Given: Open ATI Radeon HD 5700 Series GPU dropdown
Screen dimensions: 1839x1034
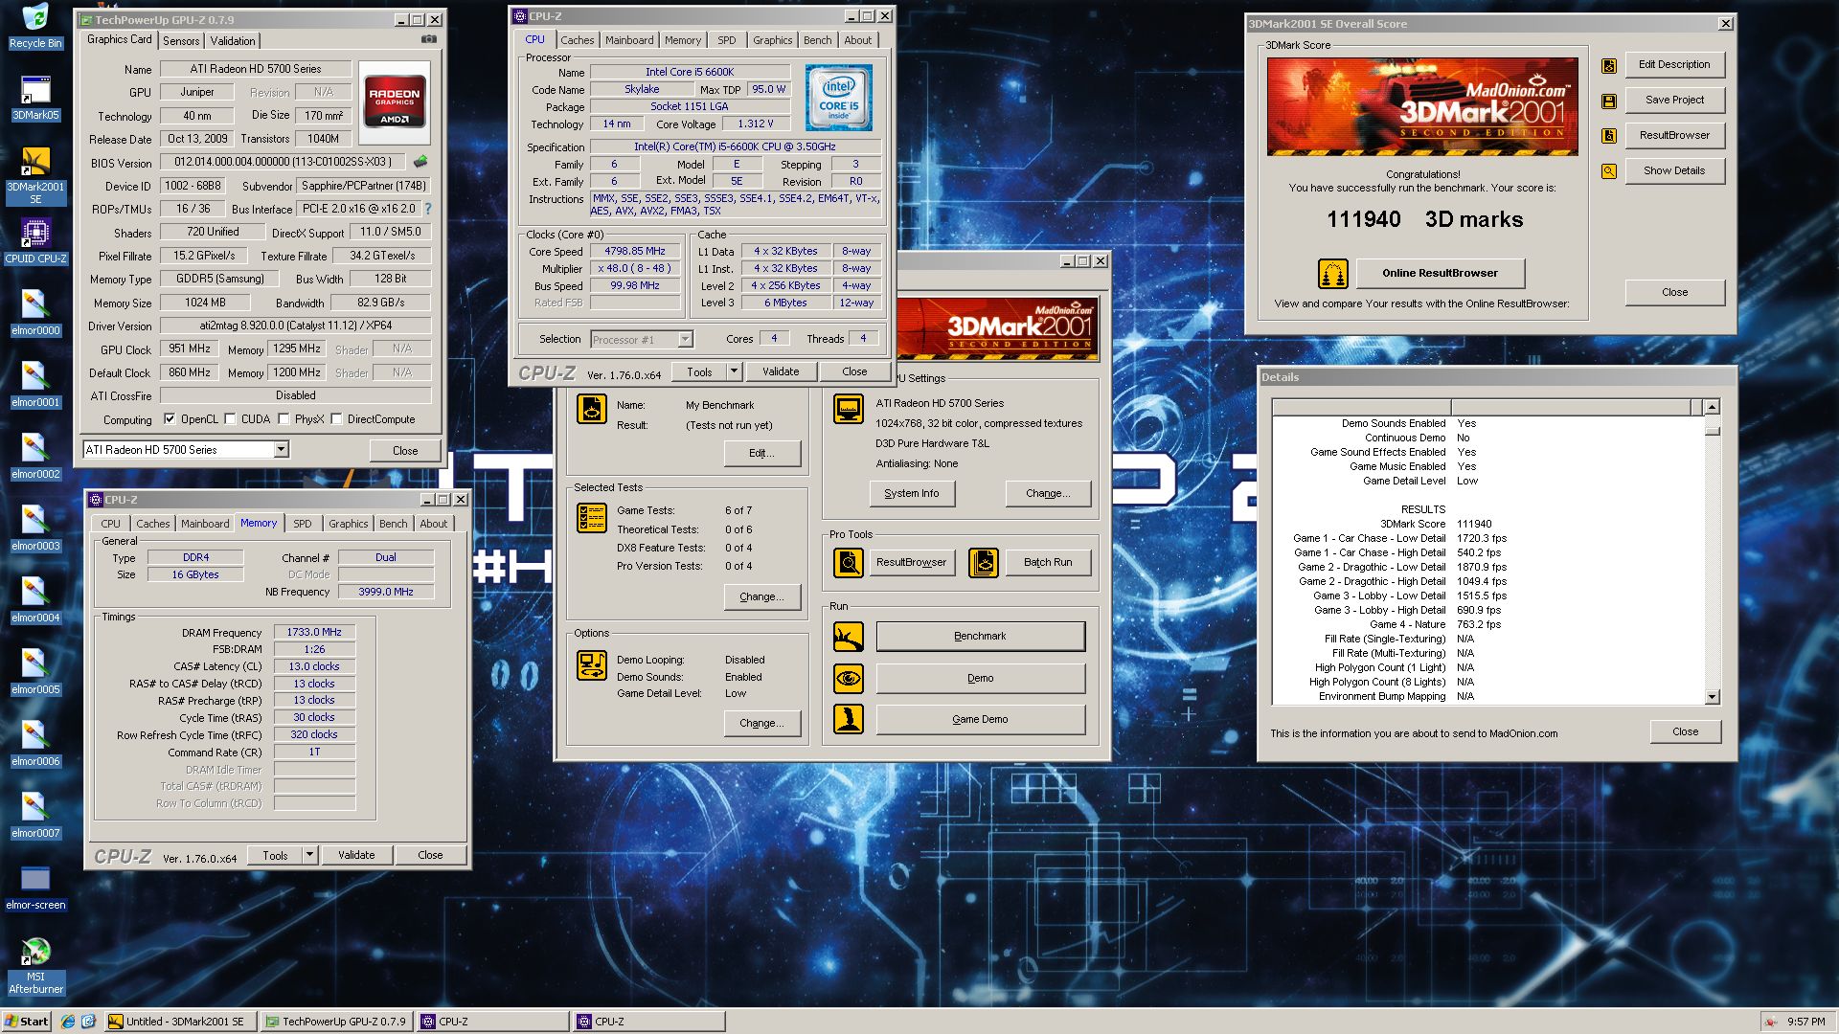Looking at the screenshot, I should tap(281, 450).
